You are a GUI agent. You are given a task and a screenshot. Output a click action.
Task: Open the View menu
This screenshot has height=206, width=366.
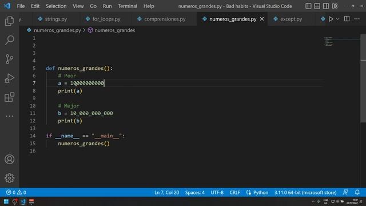tap(78, 6)
